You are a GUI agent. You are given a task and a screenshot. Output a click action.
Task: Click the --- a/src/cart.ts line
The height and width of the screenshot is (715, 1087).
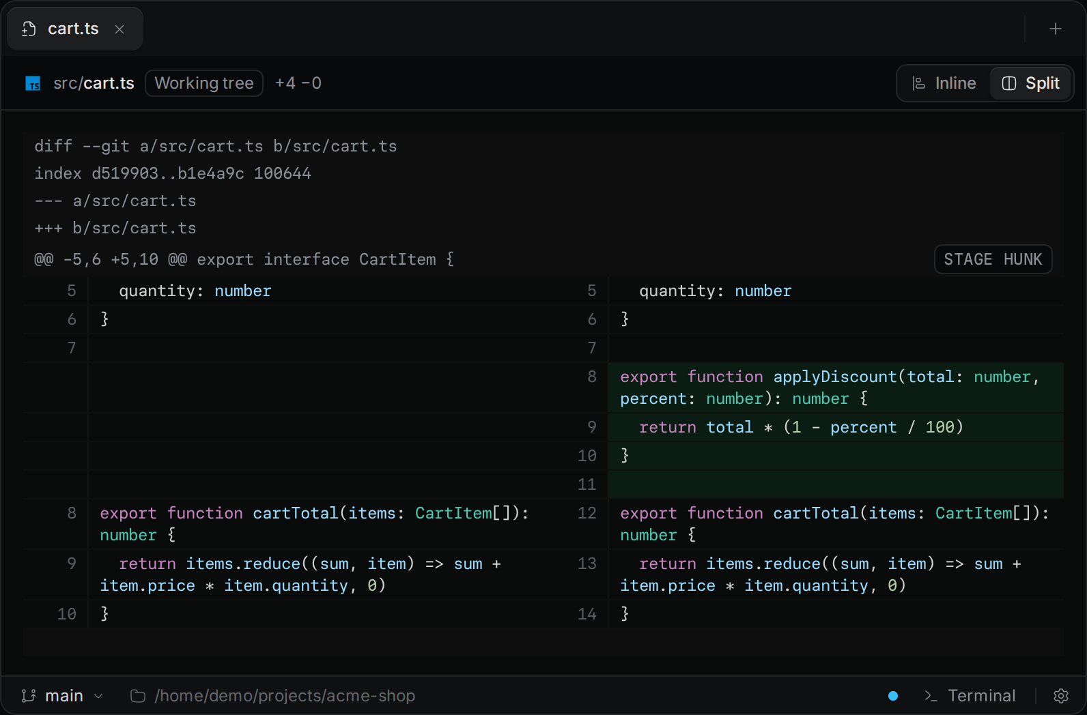point(115,201)
